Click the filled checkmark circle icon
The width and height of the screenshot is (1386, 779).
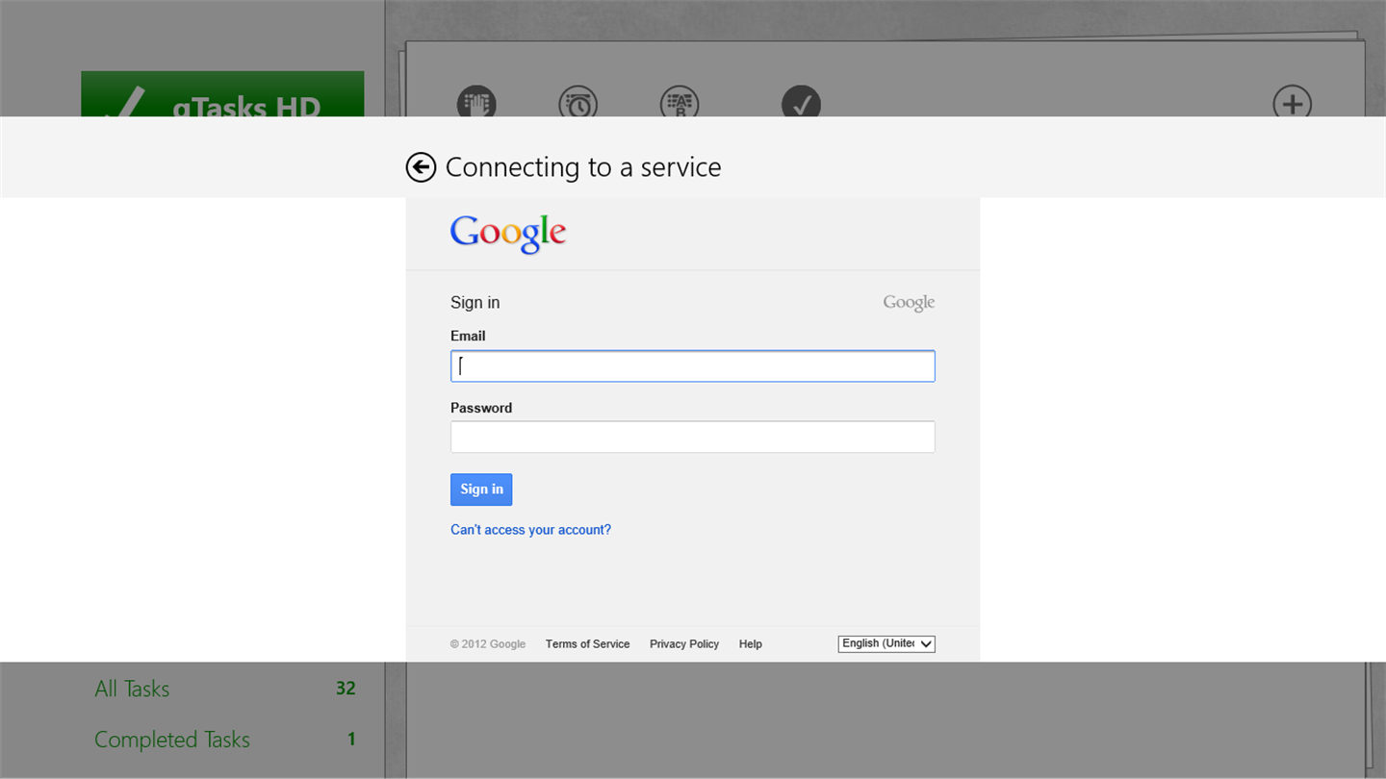[x=801, y=103]
